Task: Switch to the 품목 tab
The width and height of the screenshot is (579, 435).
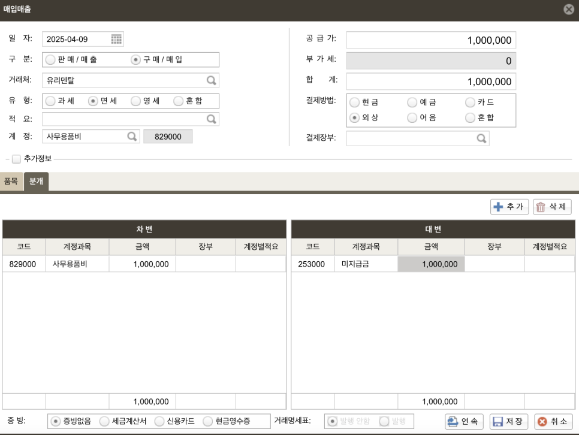Action: pos(11,182)
